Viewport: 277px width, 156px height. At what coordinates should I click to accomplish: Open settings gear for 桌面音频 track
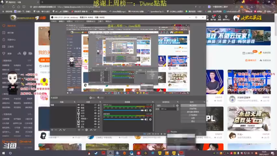(150, 119)
